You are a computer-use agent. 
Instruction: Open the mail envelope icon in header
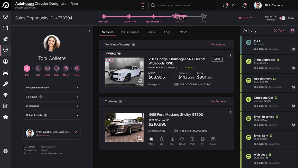point(235,5)
